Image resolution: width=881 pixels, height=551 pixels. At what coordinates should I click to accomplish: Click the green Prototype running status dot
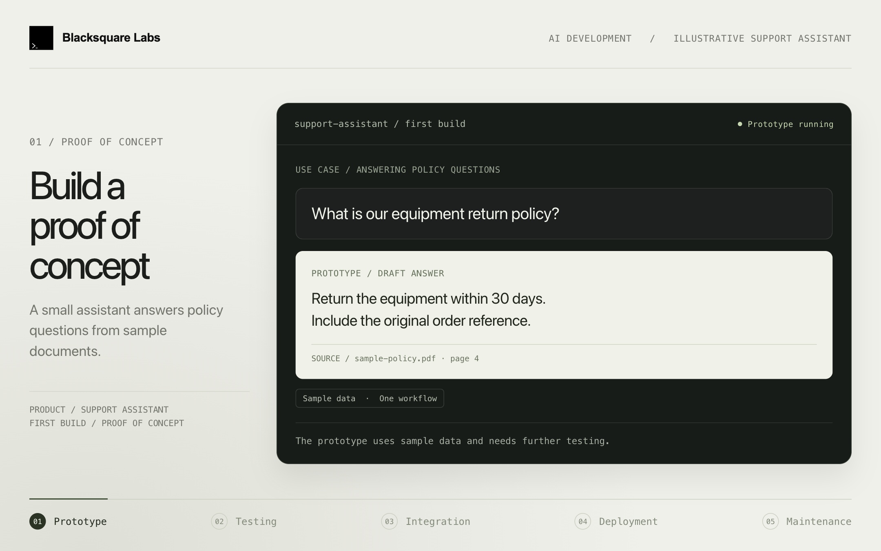click(740, 124)
